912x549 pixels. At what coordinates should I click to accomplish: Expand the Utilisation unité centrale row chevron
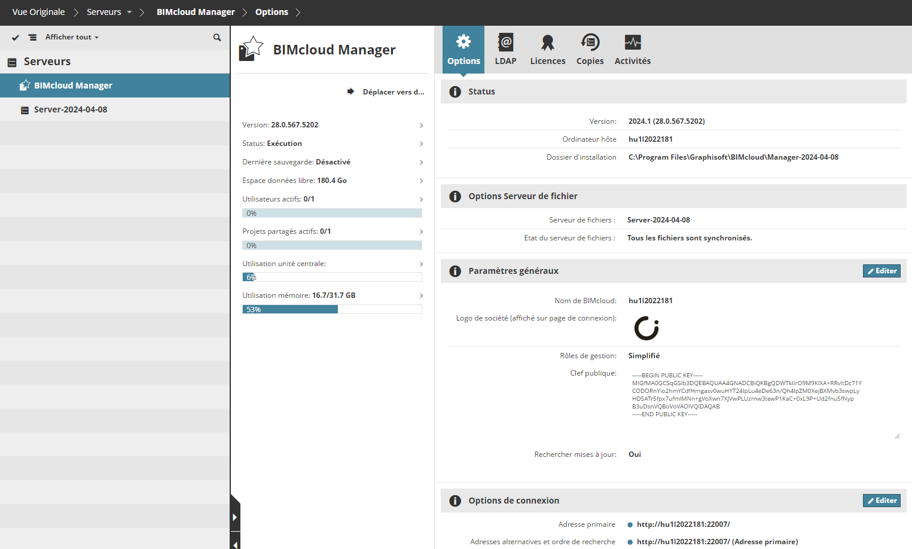[422, 264]
